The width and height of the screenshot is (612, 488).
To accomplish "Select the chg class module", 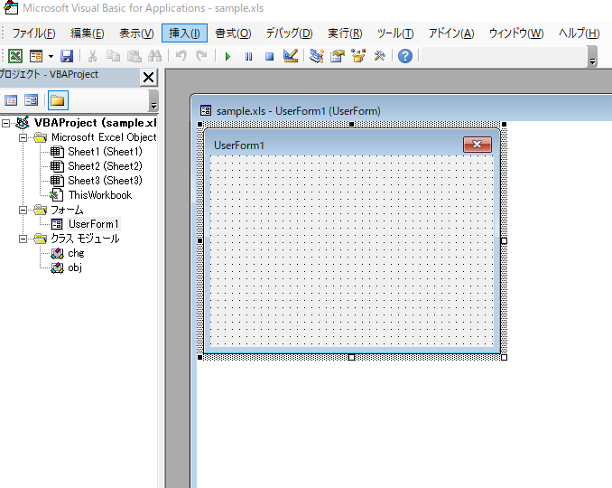I will [x=76, y=253].
